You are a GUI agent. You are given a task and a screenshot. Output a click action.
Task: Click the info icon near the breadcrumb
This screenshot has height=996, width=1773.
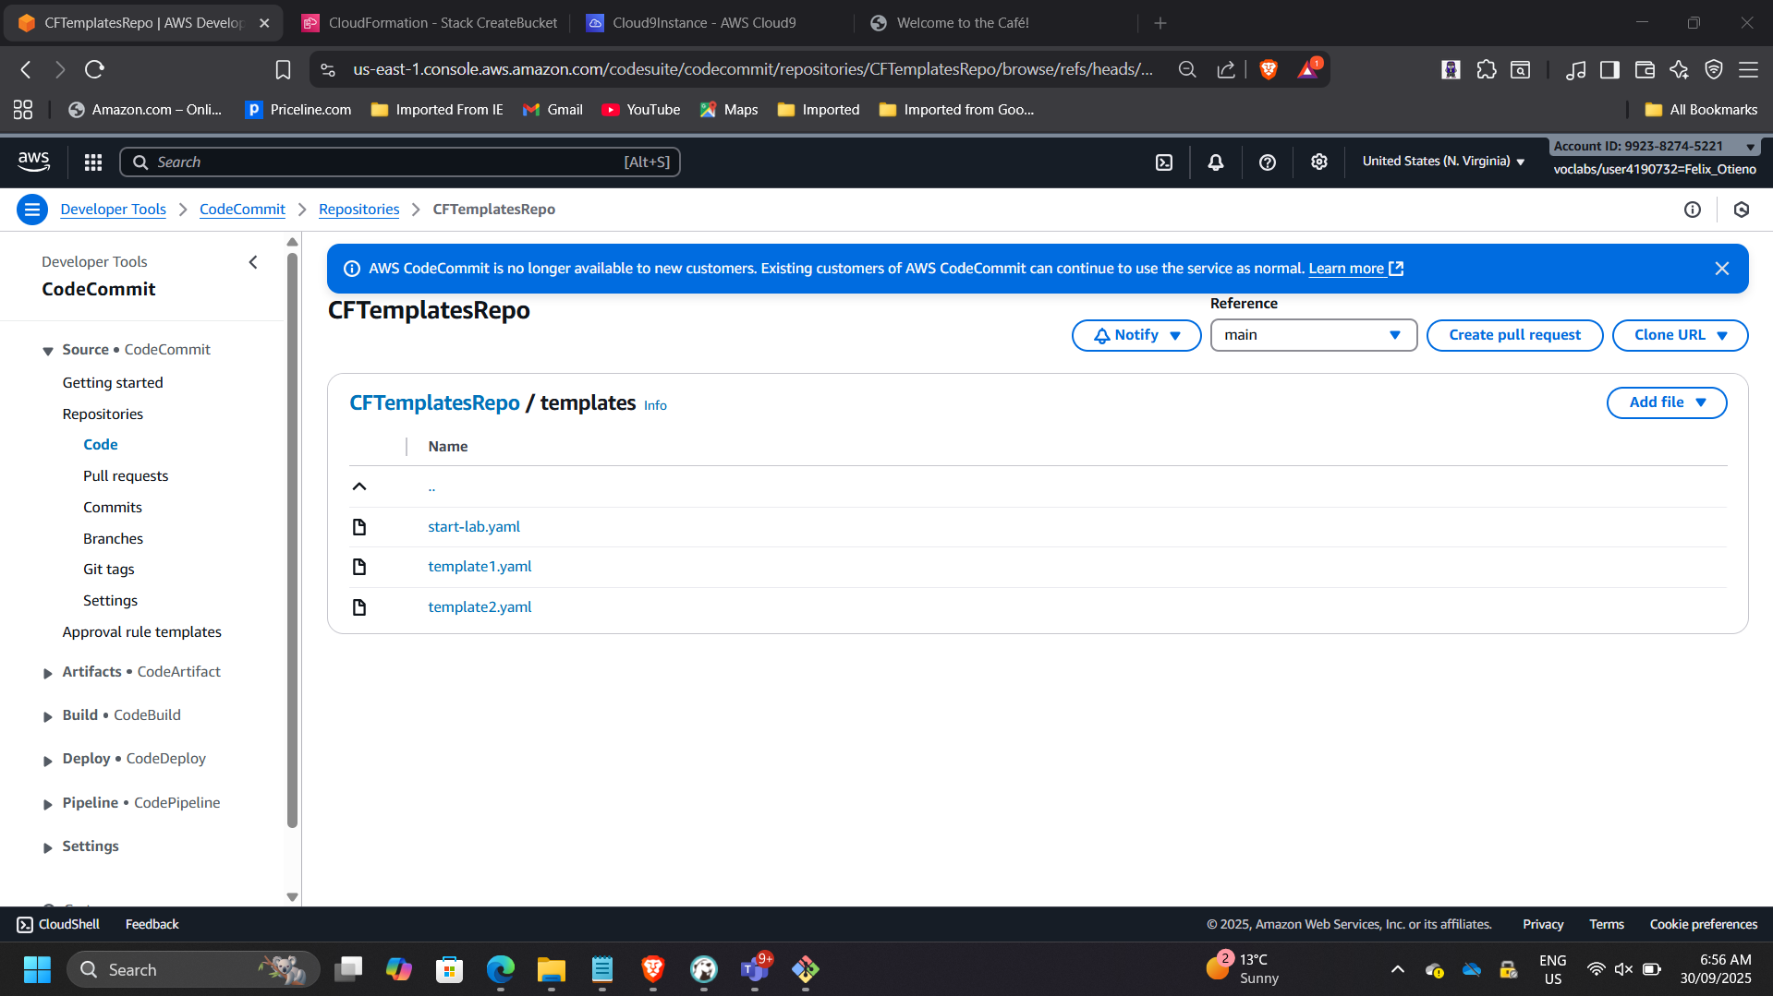click(x=1692, y=209)
